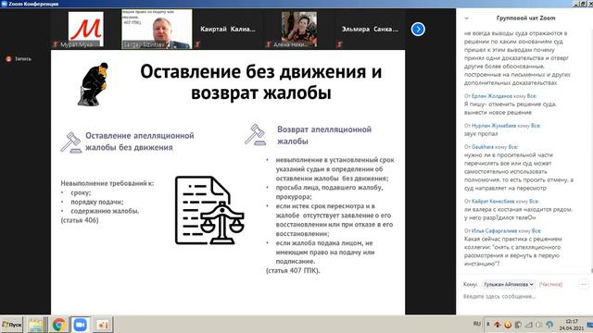Viewport: 593px width, 333px height.
Task: Click the 'Невыполнение требований к:' text
Action: pos(107,183)
